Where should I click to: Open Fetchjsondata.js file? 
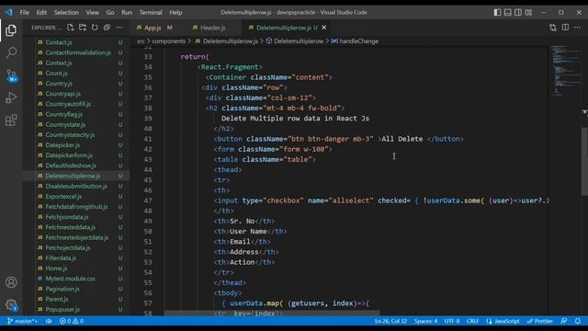[67, 217]
